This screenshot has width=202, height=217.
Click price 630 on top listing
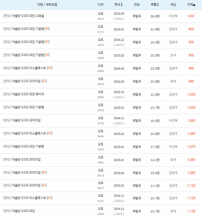(x=191, y=16)
